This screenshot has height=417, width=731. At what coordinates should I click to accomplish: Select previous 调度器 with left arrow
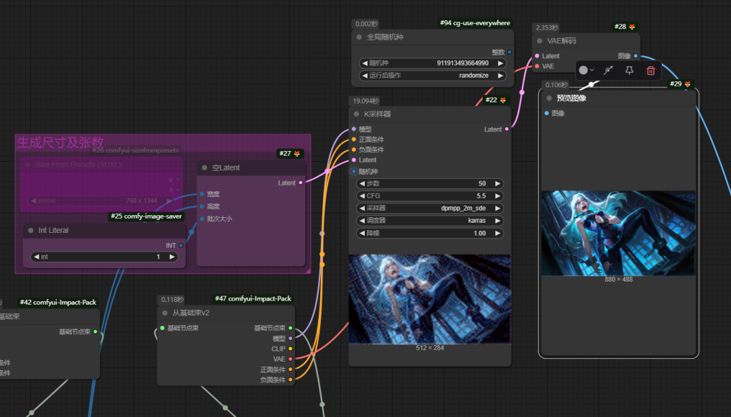click(362, 221)
